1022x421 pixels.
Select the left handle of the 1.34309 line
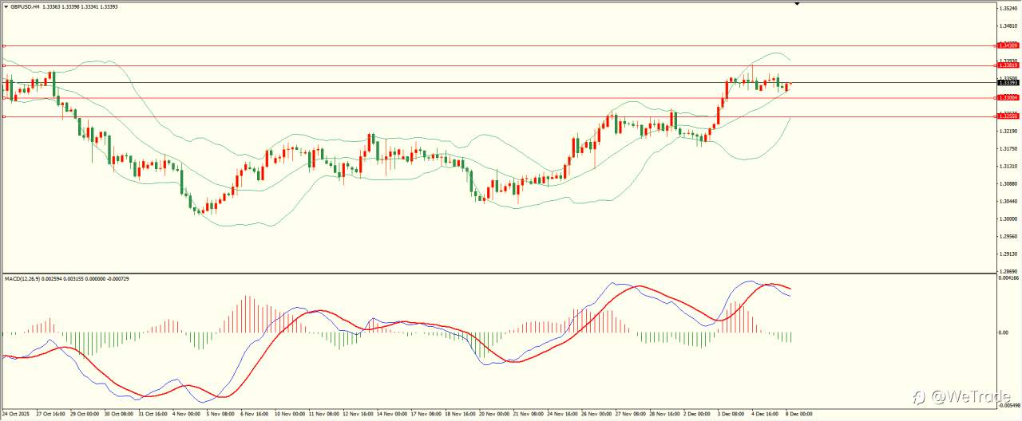pyautogui.click(x=4, y=46)
